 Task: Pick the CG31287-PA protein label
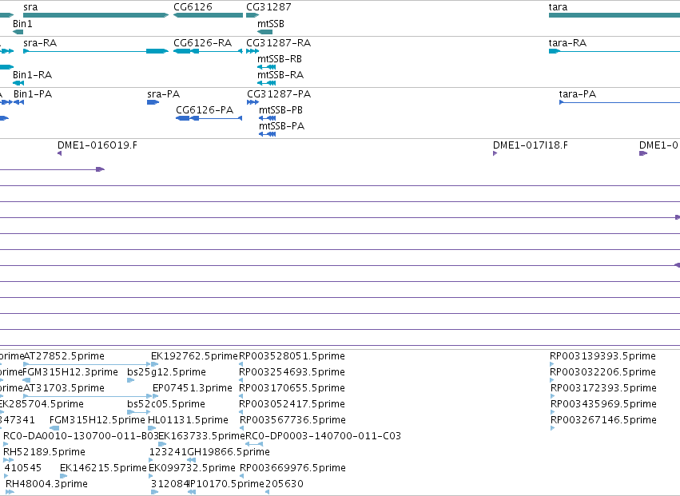click(x=279, y=94)
